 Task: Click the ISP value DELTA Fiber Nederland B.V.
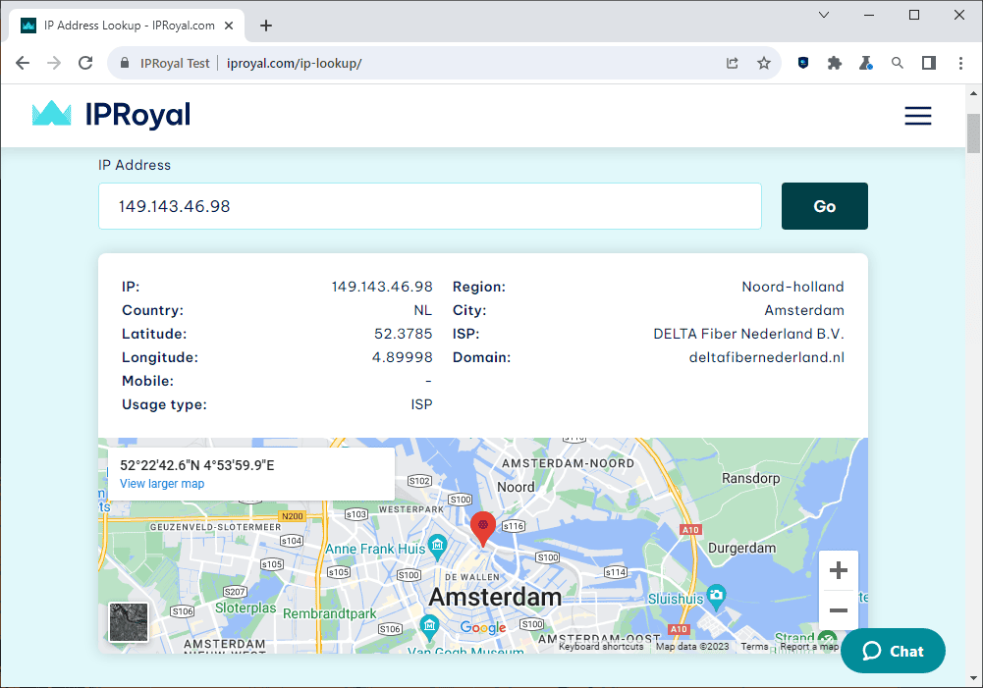(x=748, y=334)
